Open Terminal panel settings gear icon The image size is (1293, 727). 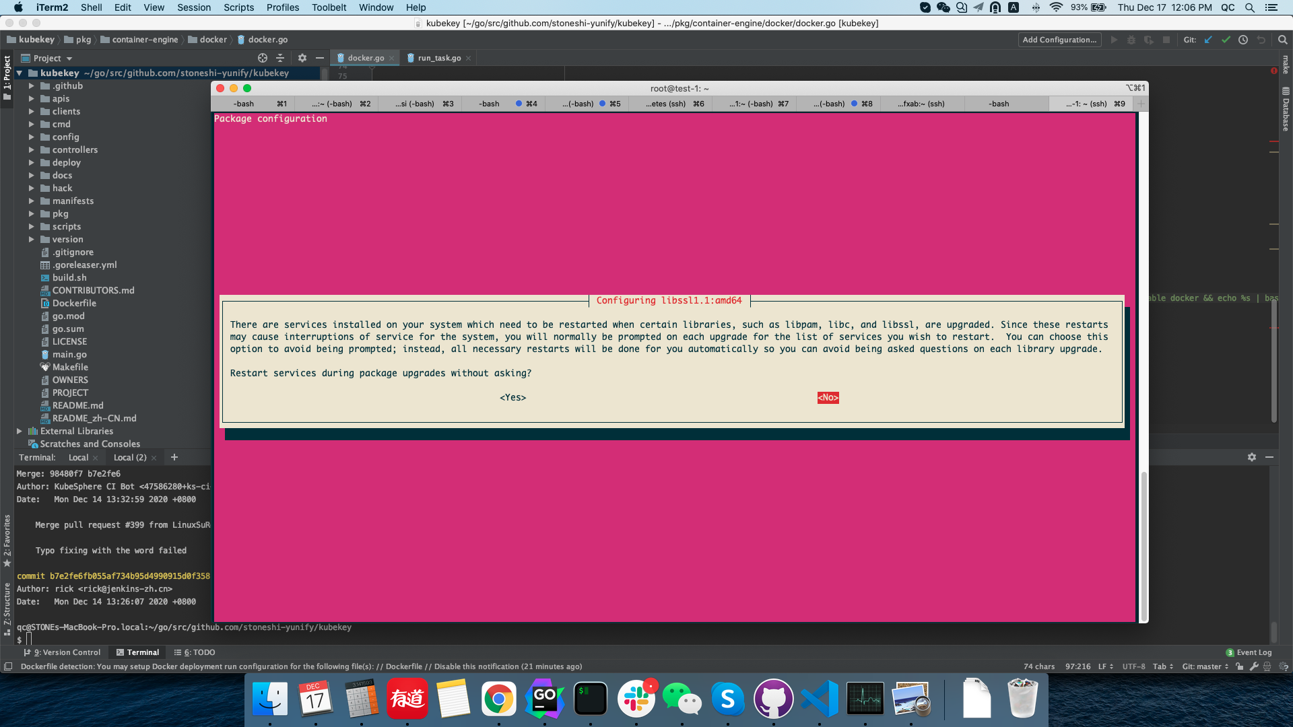coord(1252,457)
